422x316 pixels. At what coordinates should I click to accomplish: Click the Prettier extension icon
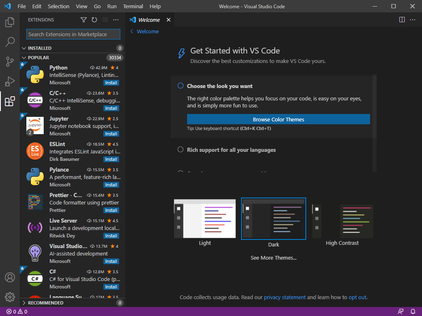35,202
